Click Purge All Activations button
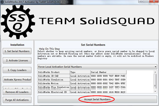The width and height of the screenshot is (159, 106). pyautogui.click(x=17, y=100)
